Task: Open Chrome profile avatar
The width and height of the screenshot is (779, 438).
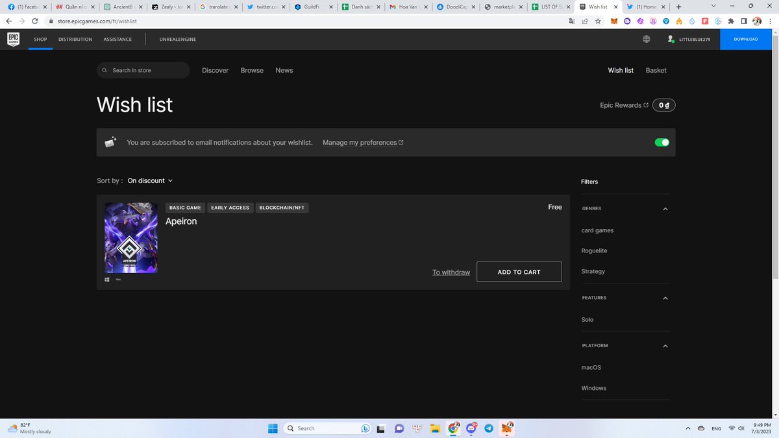Action: pos(758,21)
